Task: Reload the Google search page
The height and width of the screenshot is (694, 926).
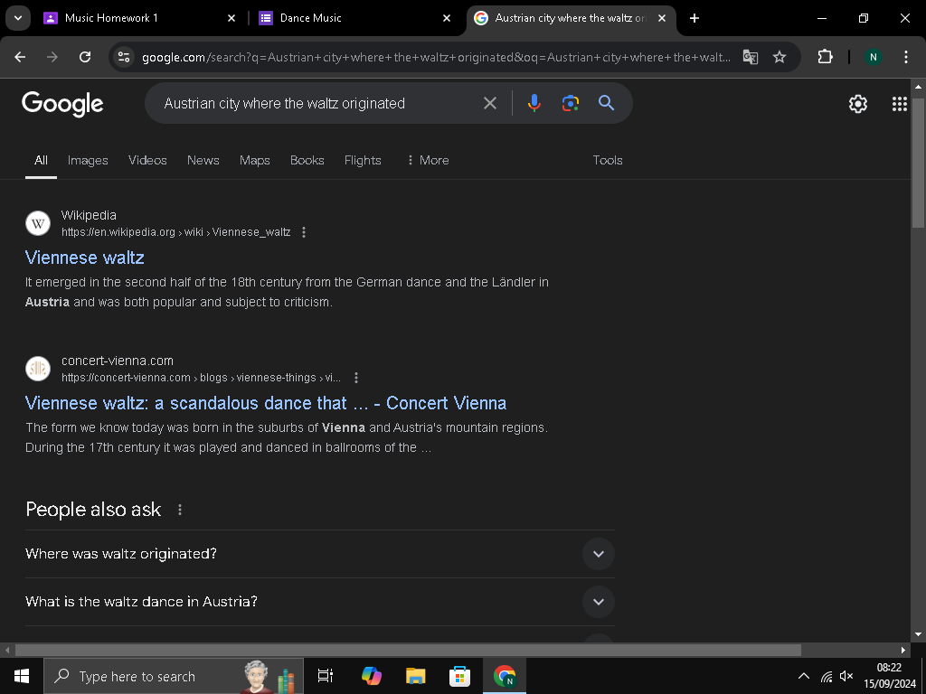Action: tap(85, 57)
